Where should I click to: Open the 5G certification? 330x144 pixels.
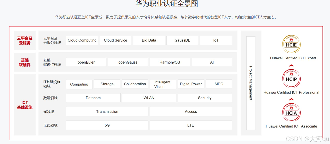(107, 125)
